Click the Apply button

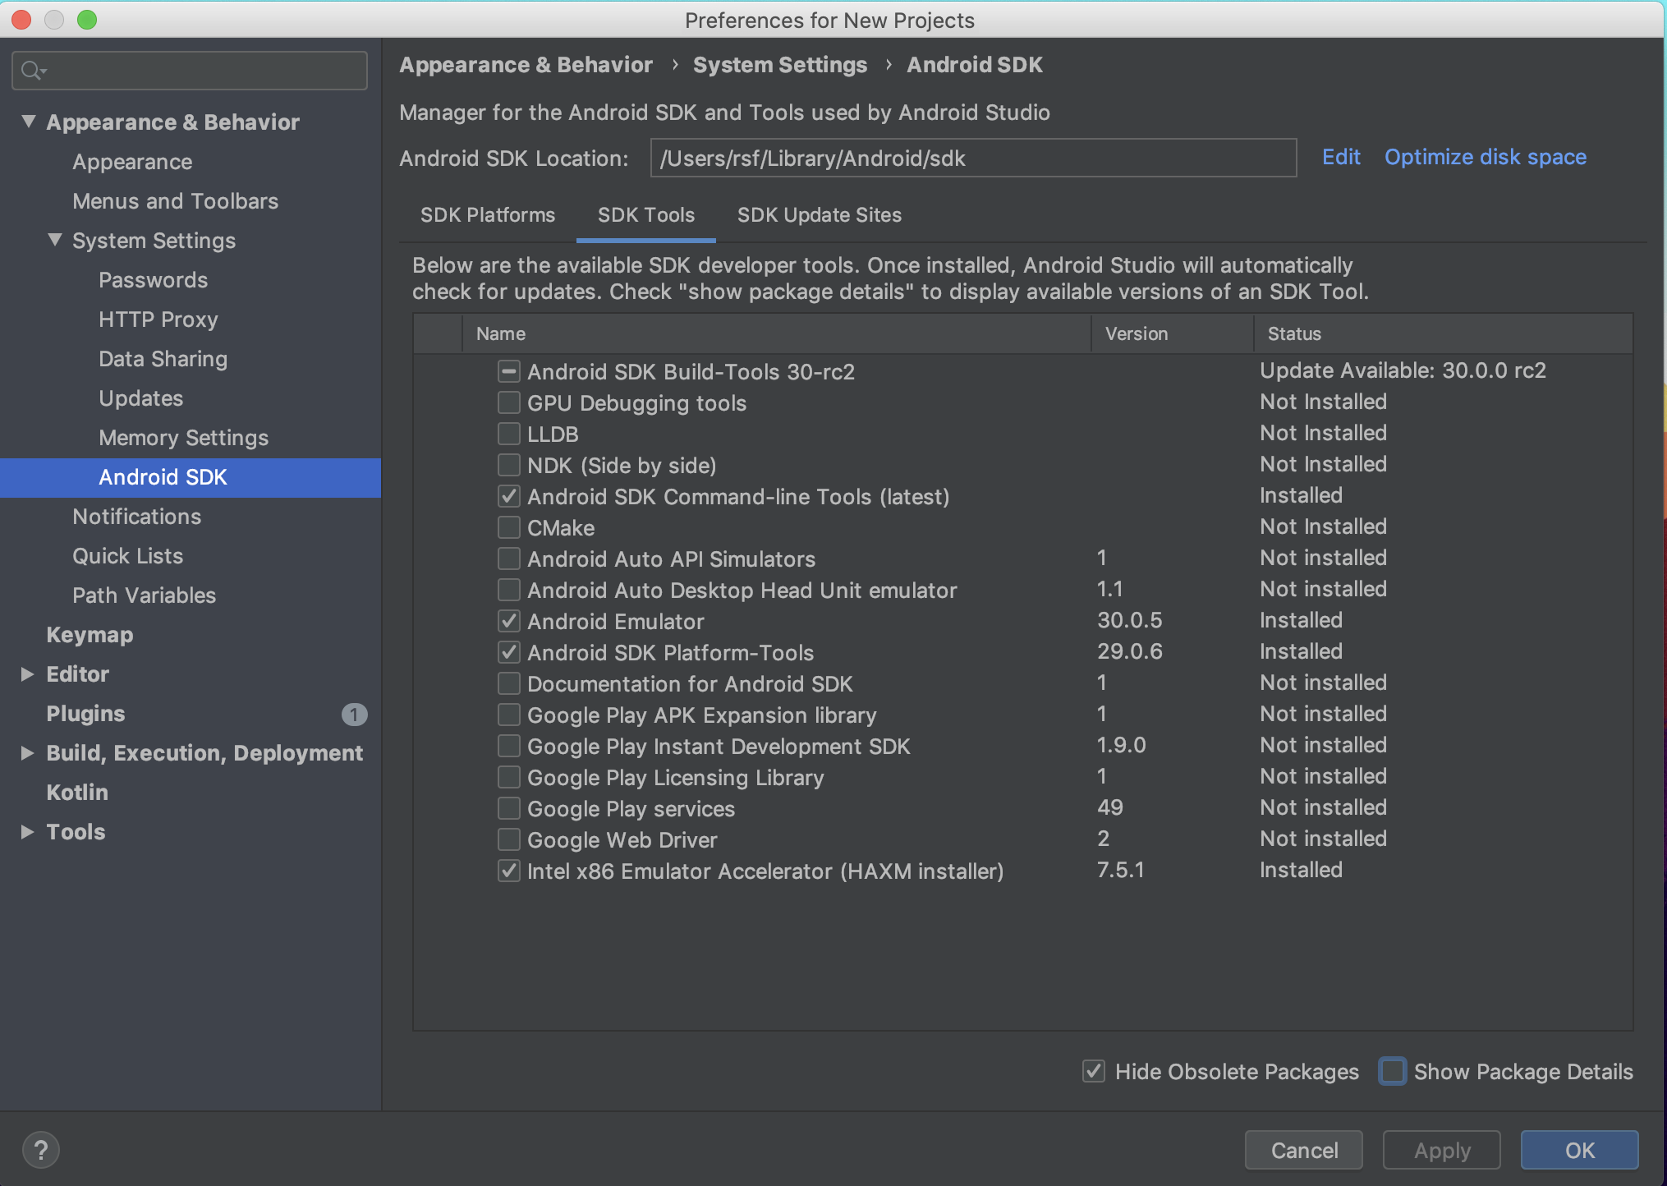point(1442,1150)
